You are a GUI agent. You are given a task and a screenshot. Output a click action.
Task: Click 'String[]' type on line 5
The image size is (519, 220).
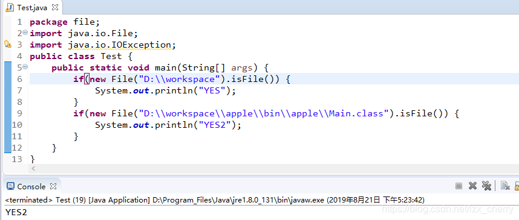[x=204, y=68]
